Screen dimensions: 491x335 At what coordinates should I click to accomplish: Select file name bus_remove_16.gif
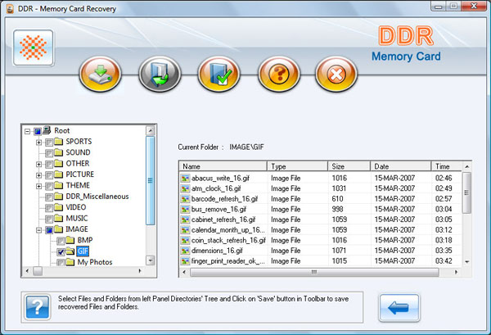(218, 210)
